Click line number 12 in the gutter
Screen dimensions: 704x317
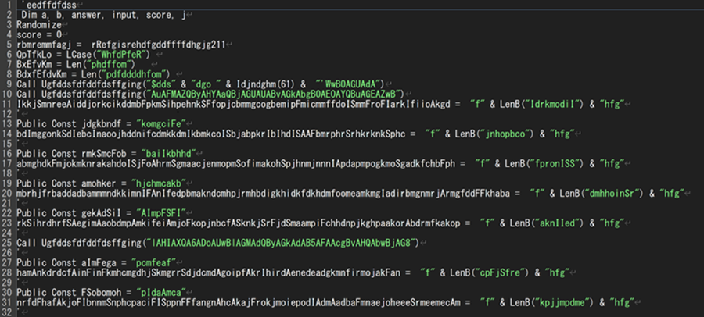tap(7, 114)
